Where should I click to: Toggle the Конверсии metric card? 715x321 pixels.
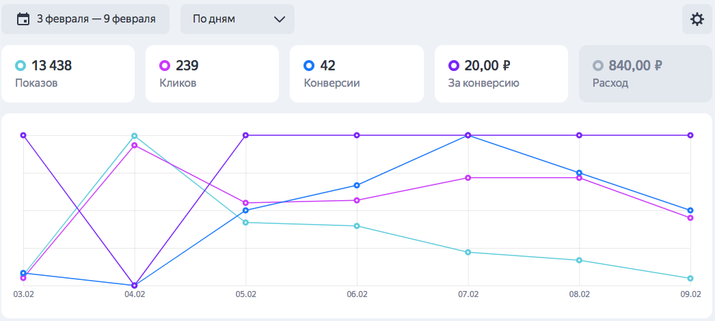click(357, 74)
